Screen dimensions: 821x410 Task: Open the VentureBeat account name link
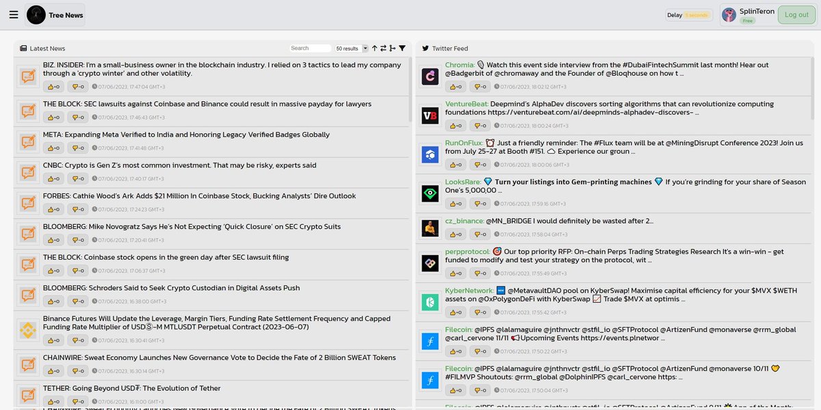click(467, 104)
